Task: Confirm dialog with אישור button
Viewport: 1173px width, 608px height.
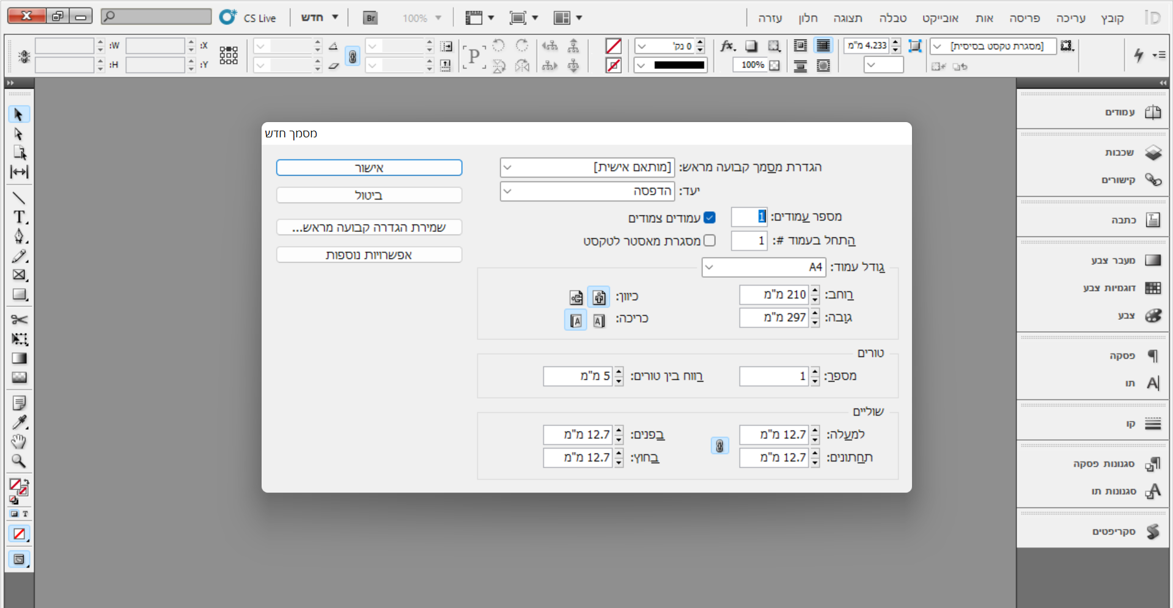Action: (x=369, y=168)
